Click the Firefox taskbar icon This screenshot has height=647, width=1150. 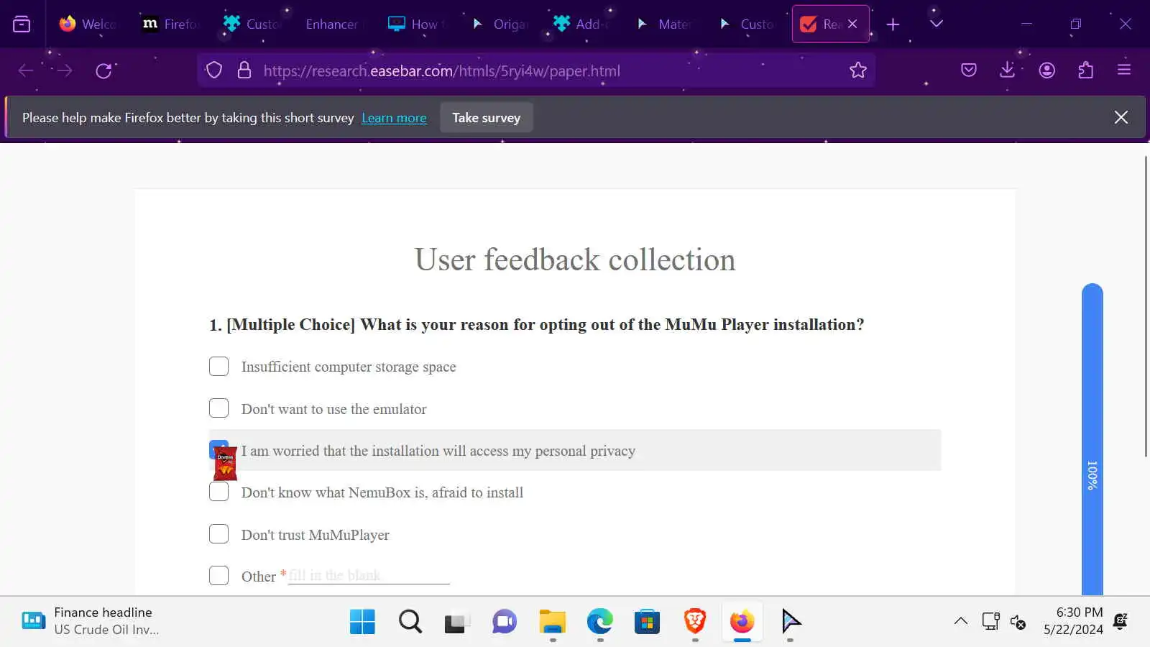click(x=742, y=622)
